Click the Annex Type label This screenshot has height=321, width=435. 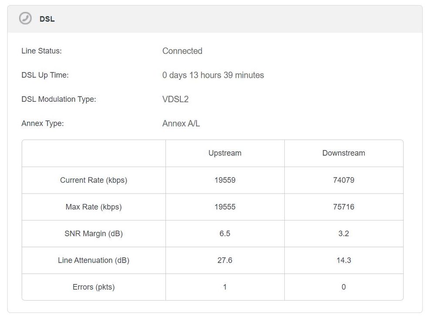pyautogui.click(x=42, y=124)
